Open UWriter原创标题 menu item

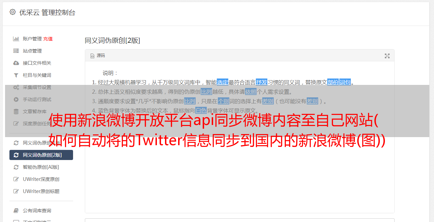coord(41,191)
